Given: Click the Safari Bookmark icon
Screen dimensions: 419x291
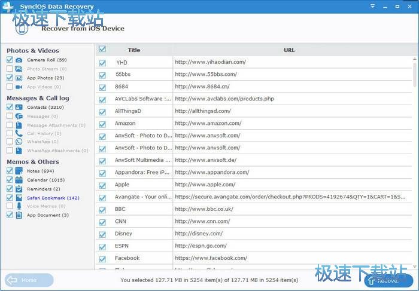Looking at the screenshot, I should 19,198.
